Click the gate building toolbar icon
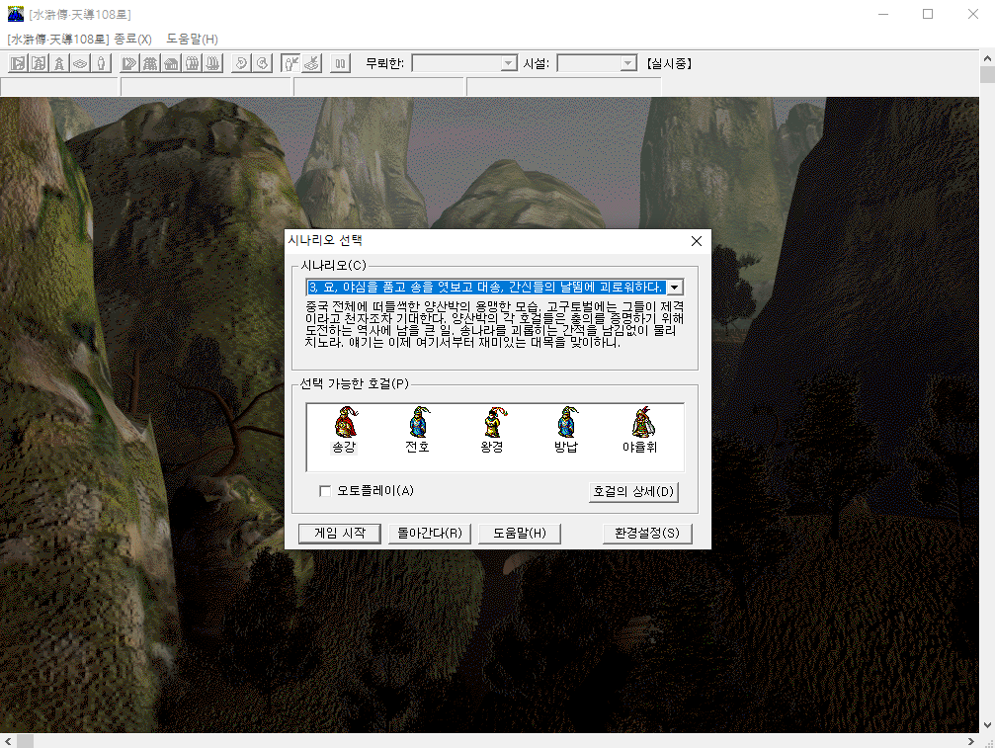The image size is (995, 748). pyautogui.click(x=150, y=63)
